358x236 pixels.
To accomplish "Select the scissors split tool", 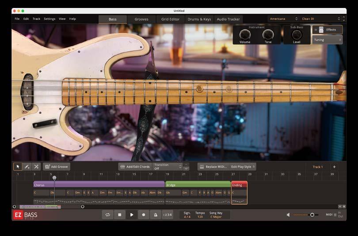I will tap(36, 167).
